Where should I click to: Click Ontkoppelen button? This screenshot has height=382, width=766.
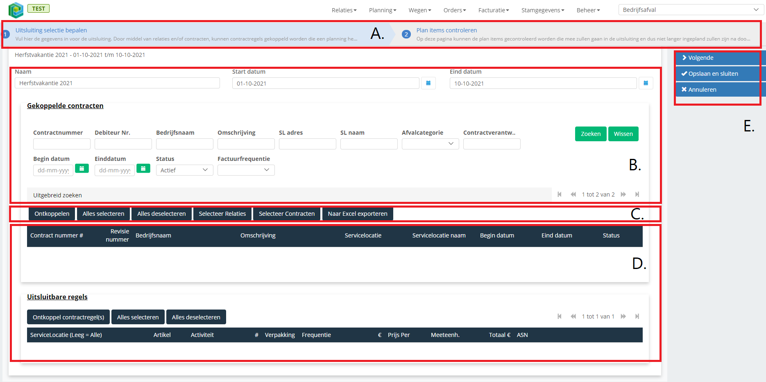[52, 214]
